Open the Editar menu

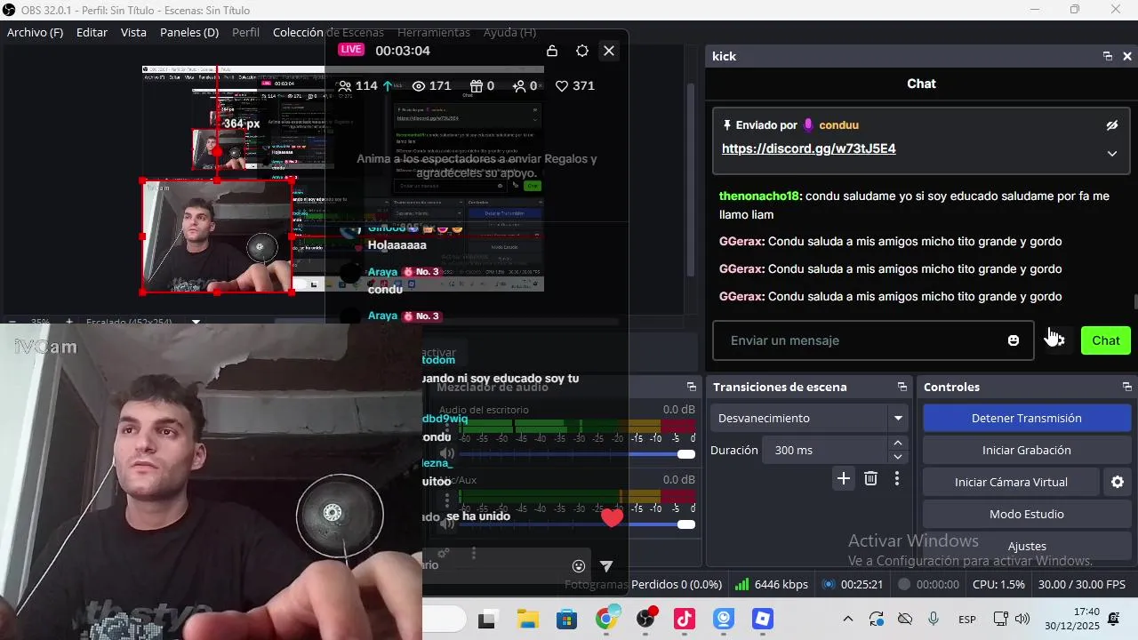click(x=92, y=32)
